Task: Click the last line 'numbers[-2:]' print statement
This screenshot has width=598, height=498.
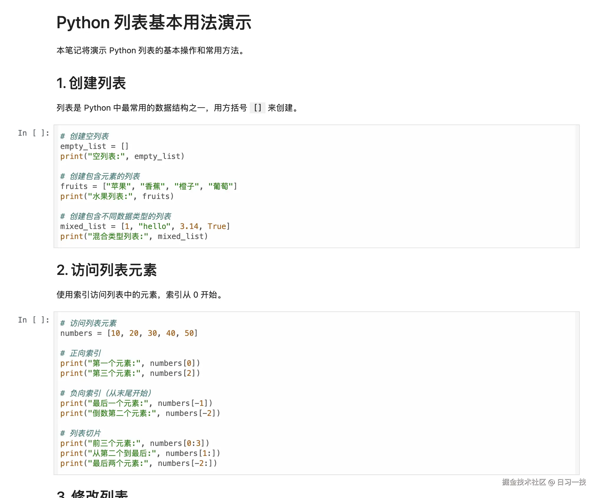Action: [138, 463]
